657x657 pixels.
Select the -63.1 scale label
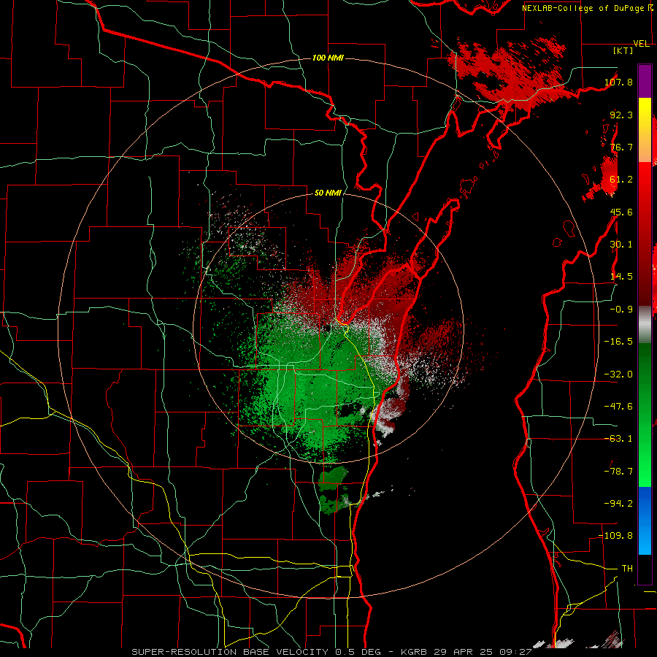click(619, 439)
